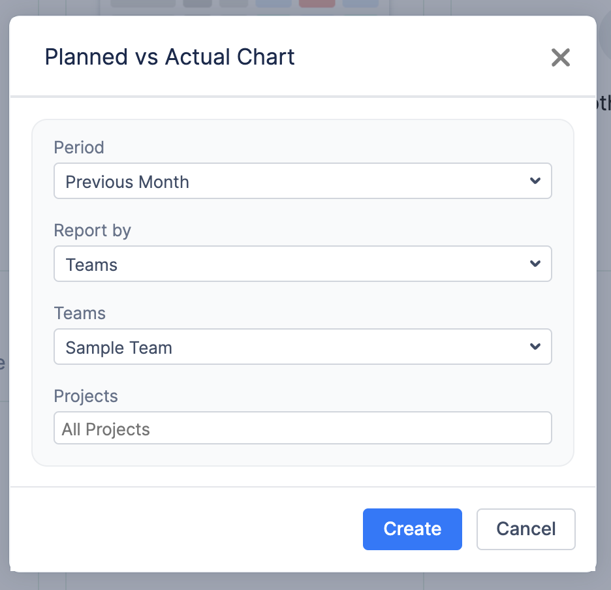Click the chevron arrow in the Period select
Viewport: 611px width, 590px height.
[535, 181]
